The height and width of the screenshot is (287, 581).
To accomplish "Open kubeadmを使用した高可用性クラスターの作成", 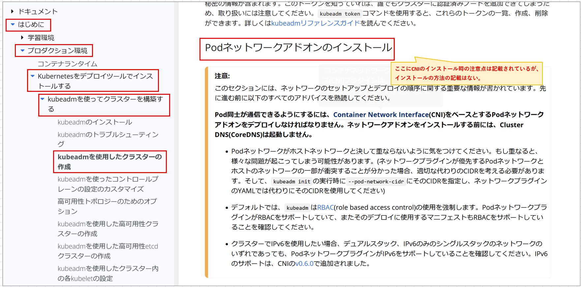I will click(x=108, y=228).
